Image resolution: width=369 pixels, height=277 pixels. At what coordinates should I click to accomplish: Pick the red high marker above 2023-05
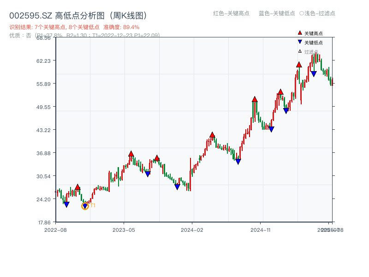tap(131, 154)
